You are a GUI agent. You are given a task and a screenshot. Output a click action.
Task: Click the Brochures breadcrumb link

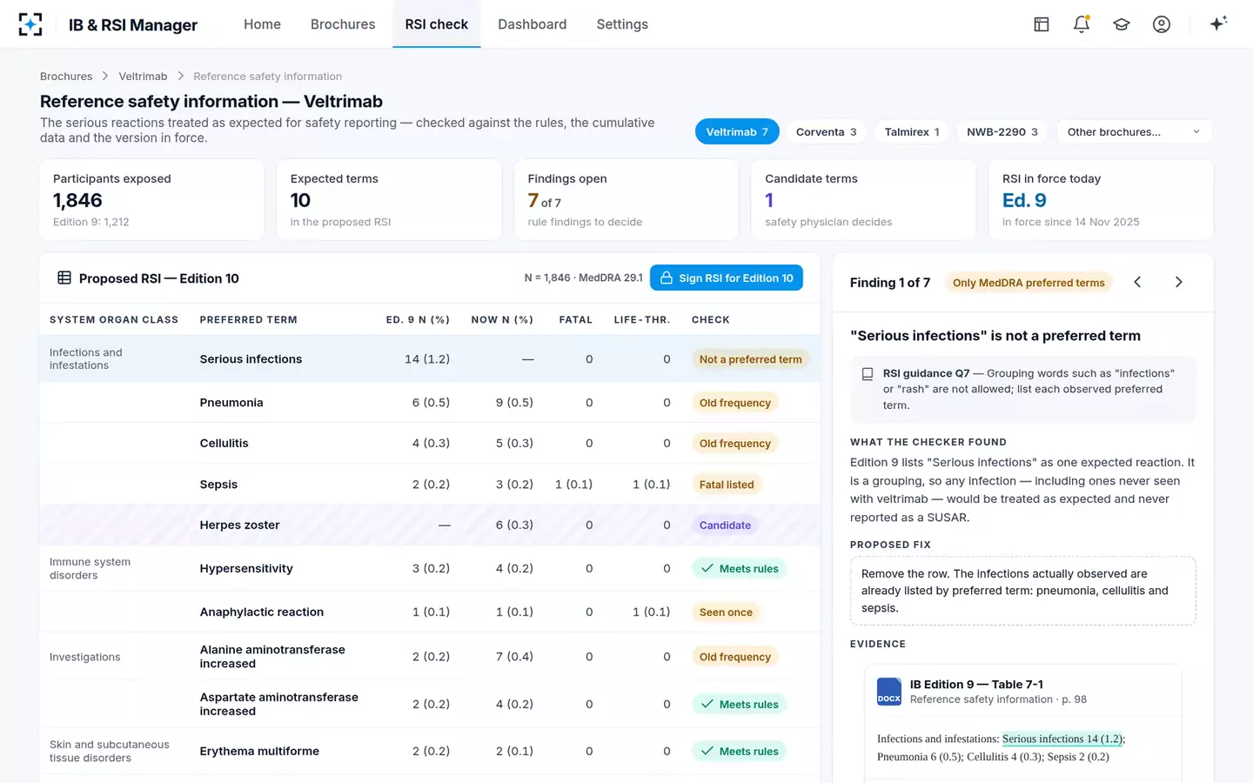[66, 77]
